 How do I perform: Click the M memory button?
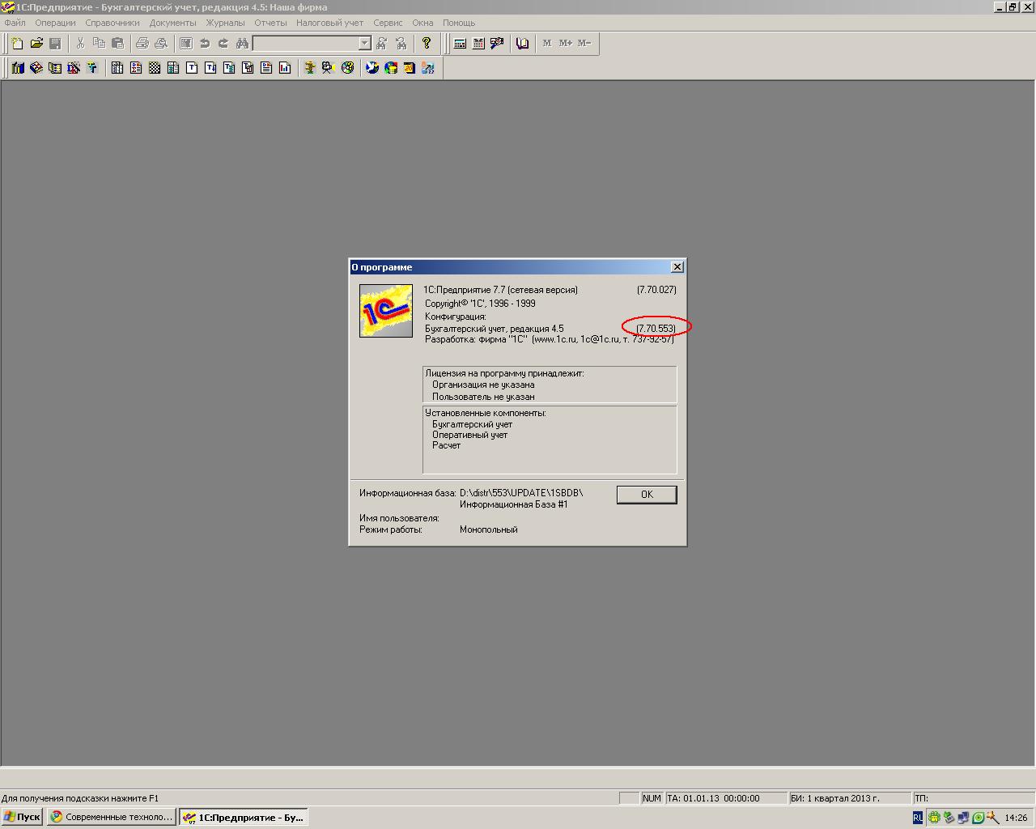pyautogui.click(x=547, y=44)
